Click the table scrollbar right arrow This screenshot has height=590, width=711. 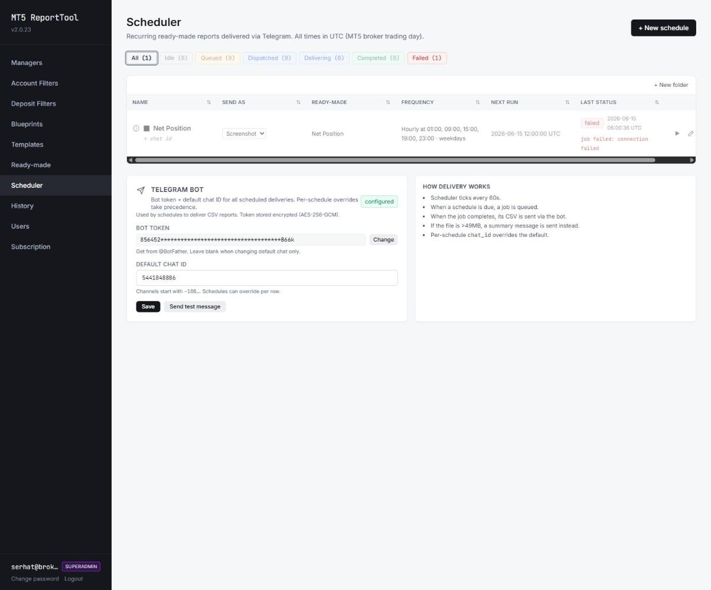click(x=692, y=160)
